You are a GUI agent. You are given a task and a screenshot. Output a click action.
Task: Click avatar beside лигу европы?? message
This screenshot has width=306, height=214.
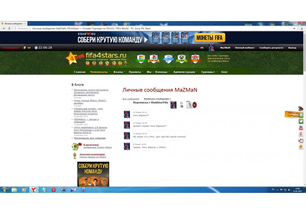tap(127, 114)
